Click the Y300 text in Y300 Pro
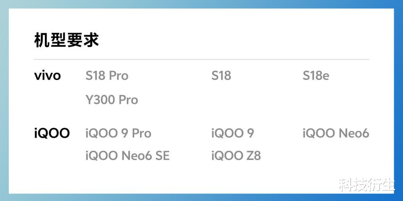Screen dimensions: 403x201 100,100
